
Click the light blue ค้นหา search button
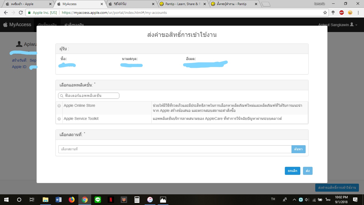point(298,149)
